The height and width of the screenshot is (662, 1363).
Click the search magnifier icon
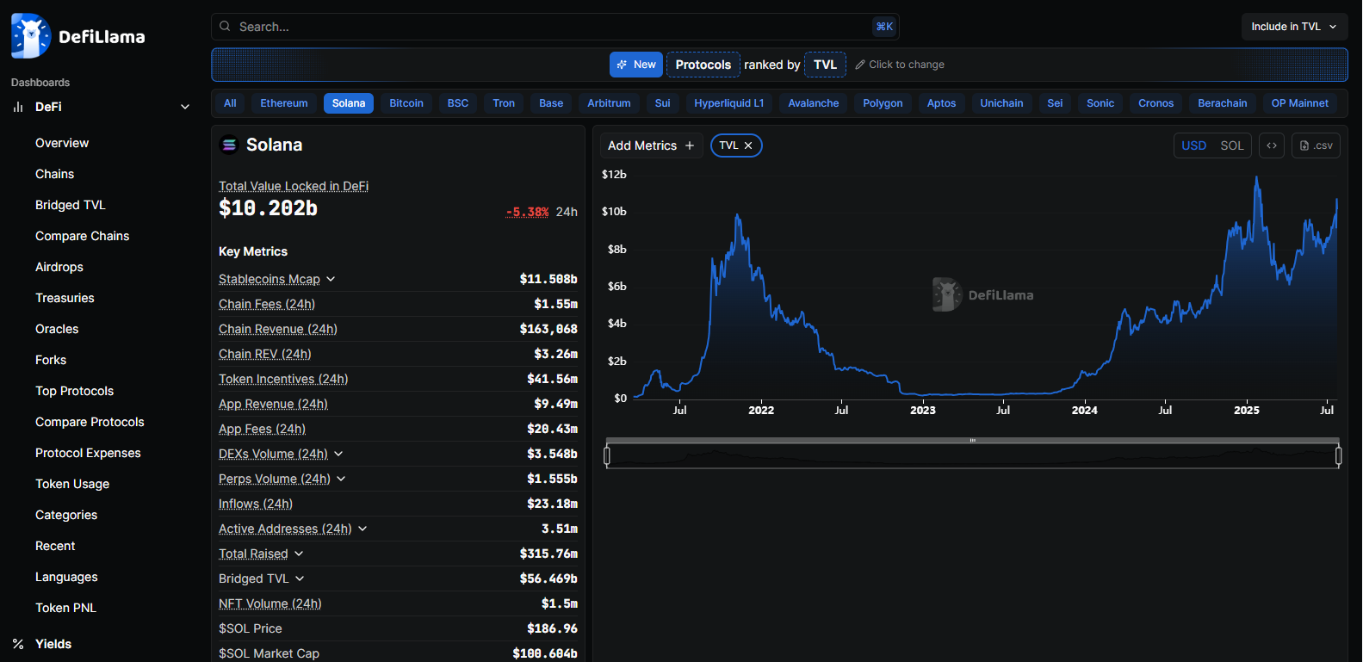[225, 27]
